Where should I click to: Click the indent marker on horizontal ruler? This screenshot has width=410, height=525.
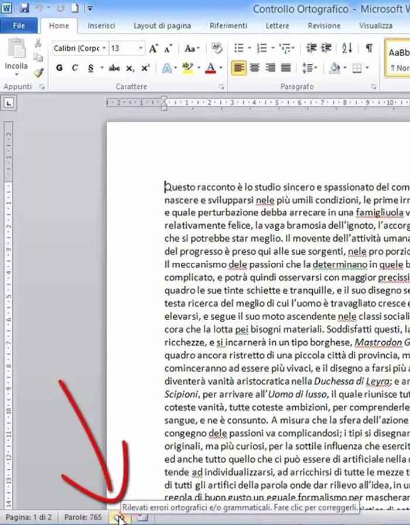(164, 103)
